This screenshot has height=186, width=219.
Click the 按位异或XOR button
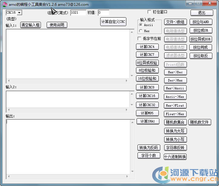click(201, 39)
